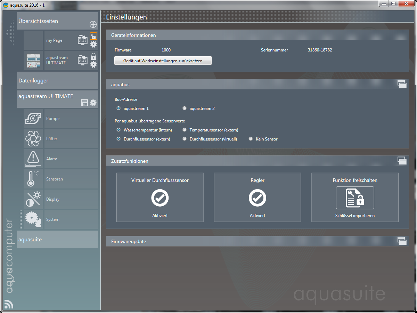Click the Regler activated checkmark icon
The image size is (417, 313).
point(257,198)
